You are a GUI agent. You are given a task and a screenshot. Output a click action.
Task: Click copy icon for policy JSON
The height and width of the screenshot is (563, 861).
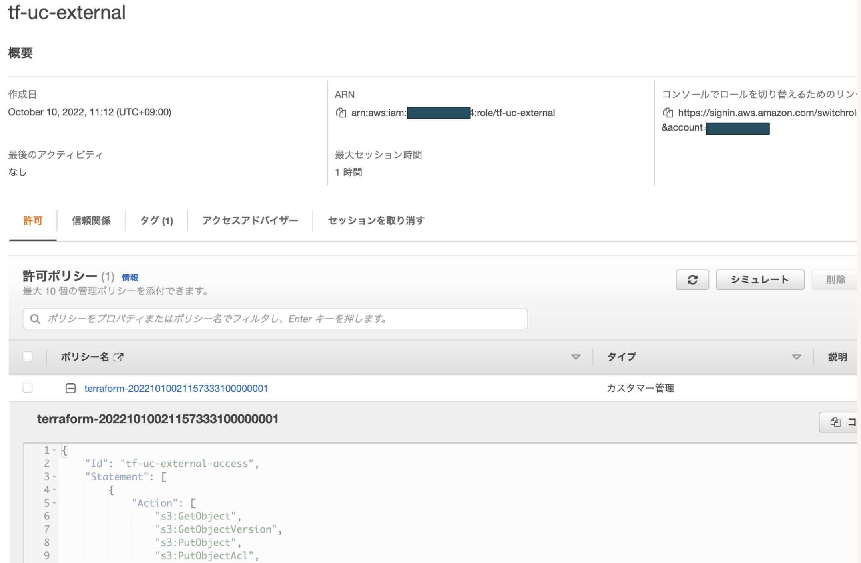pyautogui.click(x=835, y=422)
